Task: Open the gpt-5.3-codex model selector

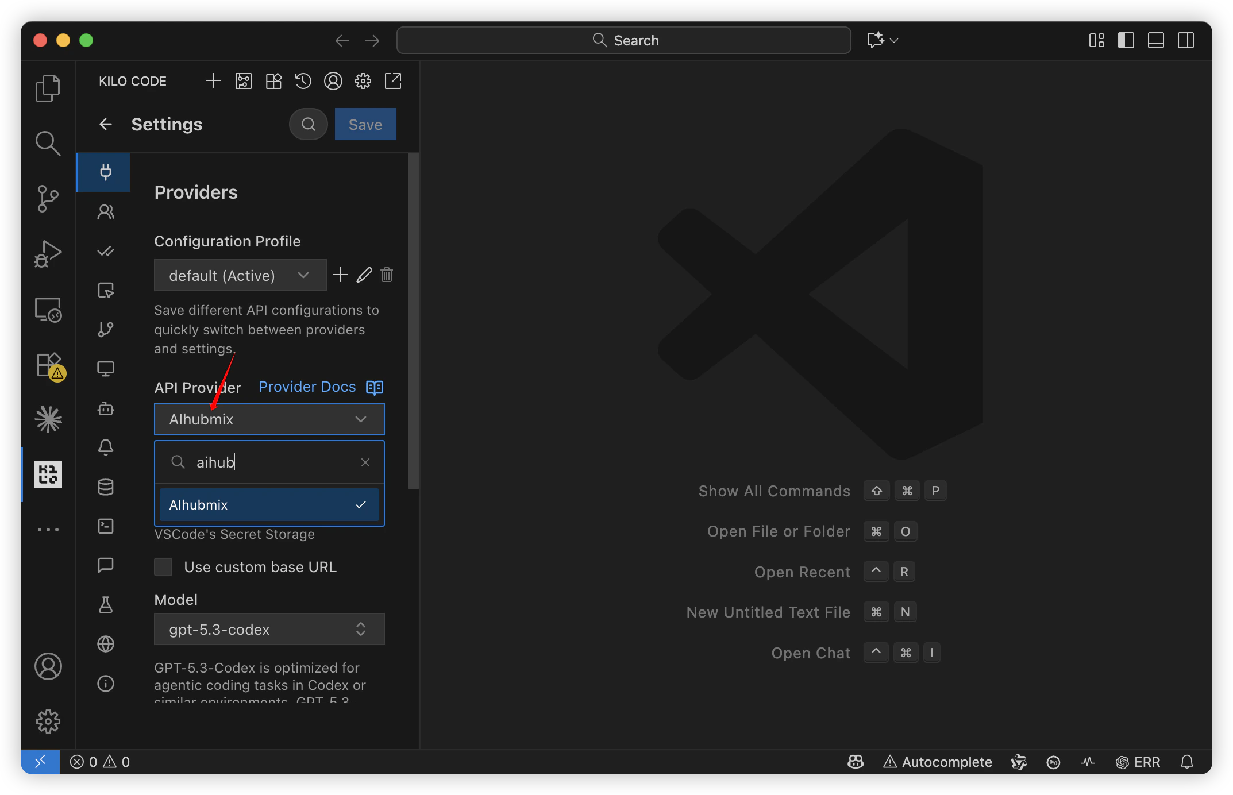Action: [x=269, y=629]
